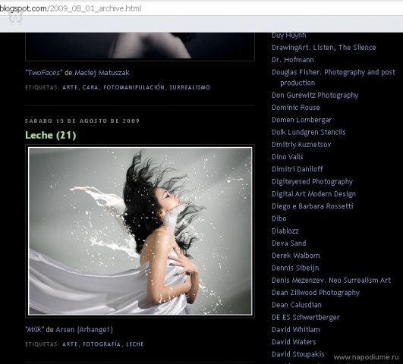Select the SURREALISMO tag
Image resolution: width=403 pixels, height=364 pixels.
[x=190, y=87]
